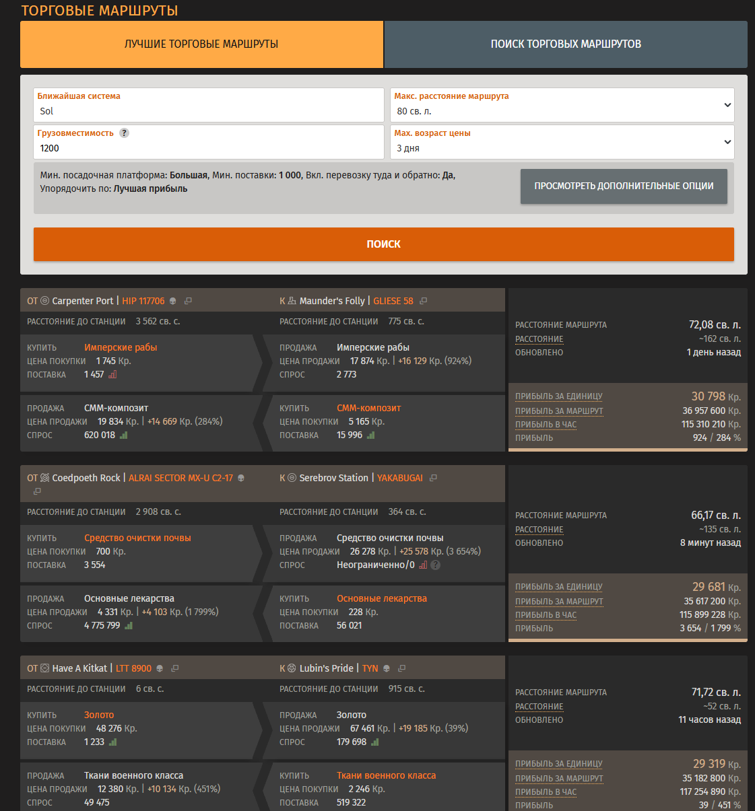Click Прибыль за единицу label for 30 798 Кр.
The image size is (755, 811).
tap(559, 396)
